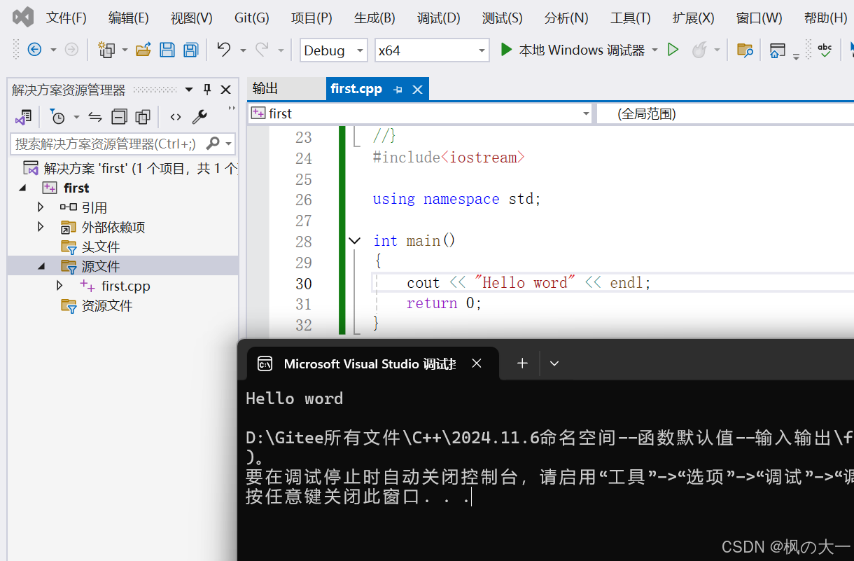This screenshot has height=561, width=854.
Task: Click the Redo arrow icon
Action: pyautogui.click(x=262, y=50)
